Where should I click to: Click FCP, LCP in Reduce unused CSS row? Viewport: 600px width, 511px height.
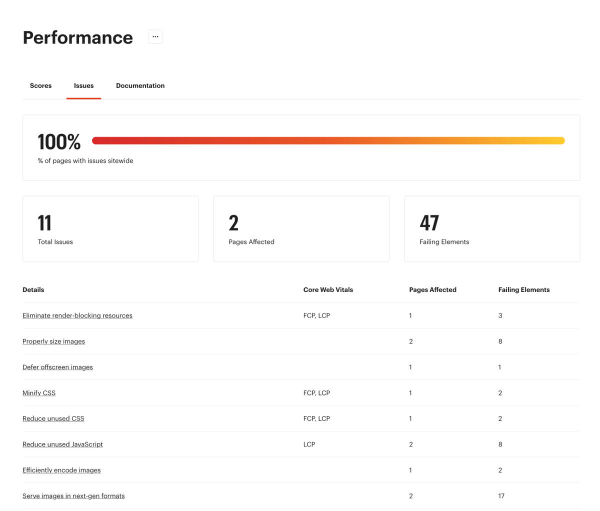(x=316, y=418)
